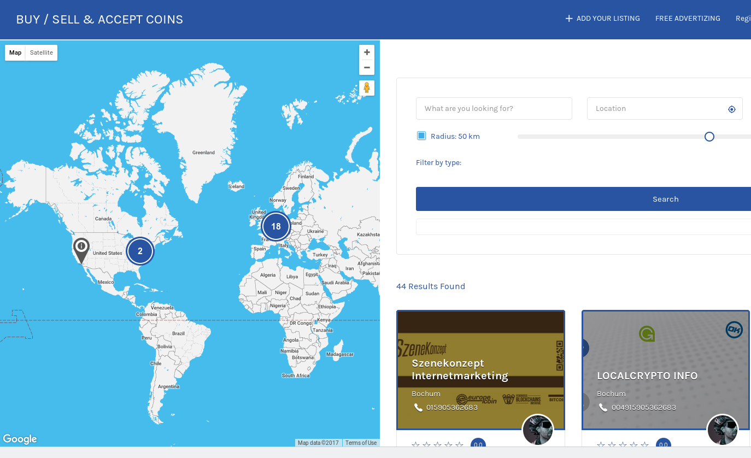Click the phone icon on LOCALCRYPTO INFO card
Screen dimensions: 751x458
(x=603, y=407)
